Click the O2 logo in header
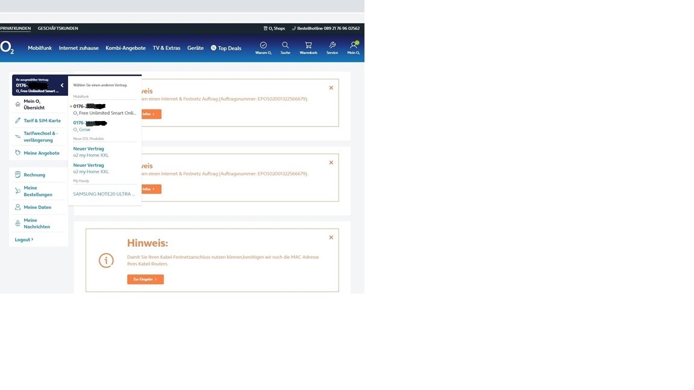694x390 pixels. pos(7,48)
